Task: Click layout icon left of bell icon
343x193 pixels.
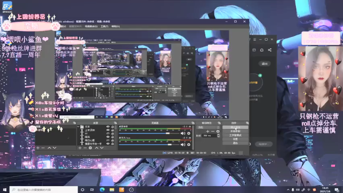Action: click(254, 50)
